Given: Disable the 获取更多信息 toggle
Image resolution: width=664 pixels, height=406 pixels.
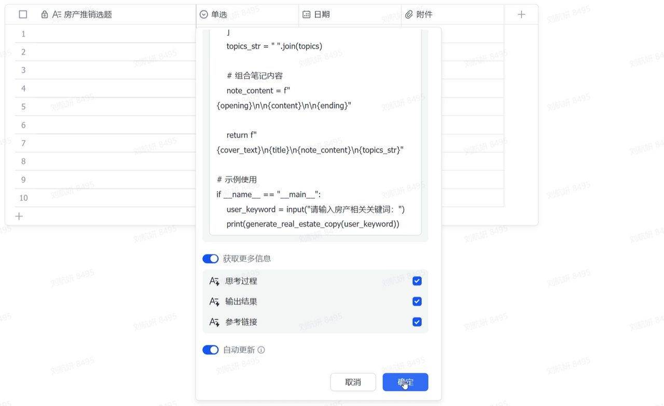Looking at the screenshot, I should [211, 259].
